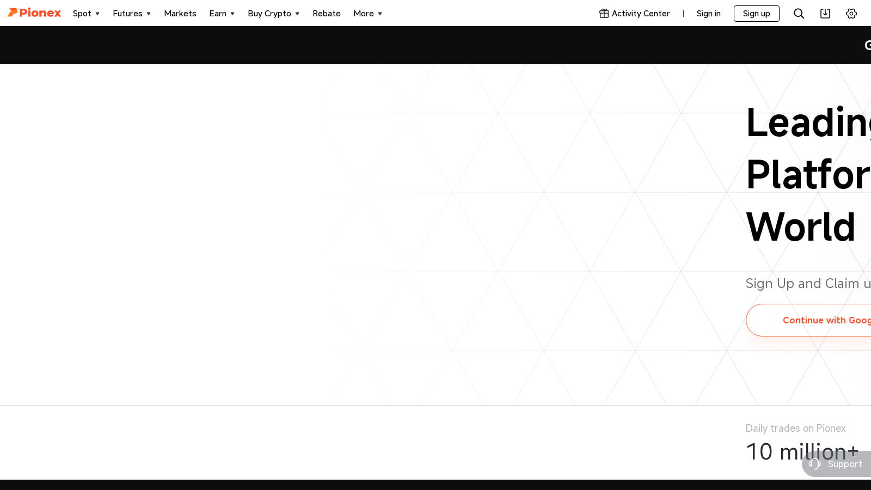Expand the Earn dropdown menu

222,14
